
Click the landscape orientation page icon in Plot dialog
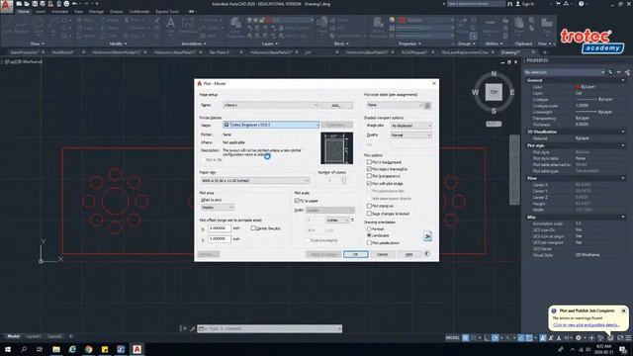427,236
